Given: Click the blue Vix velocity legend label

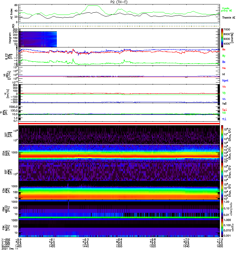Looking at the screenshot, I should coord(224,99).
